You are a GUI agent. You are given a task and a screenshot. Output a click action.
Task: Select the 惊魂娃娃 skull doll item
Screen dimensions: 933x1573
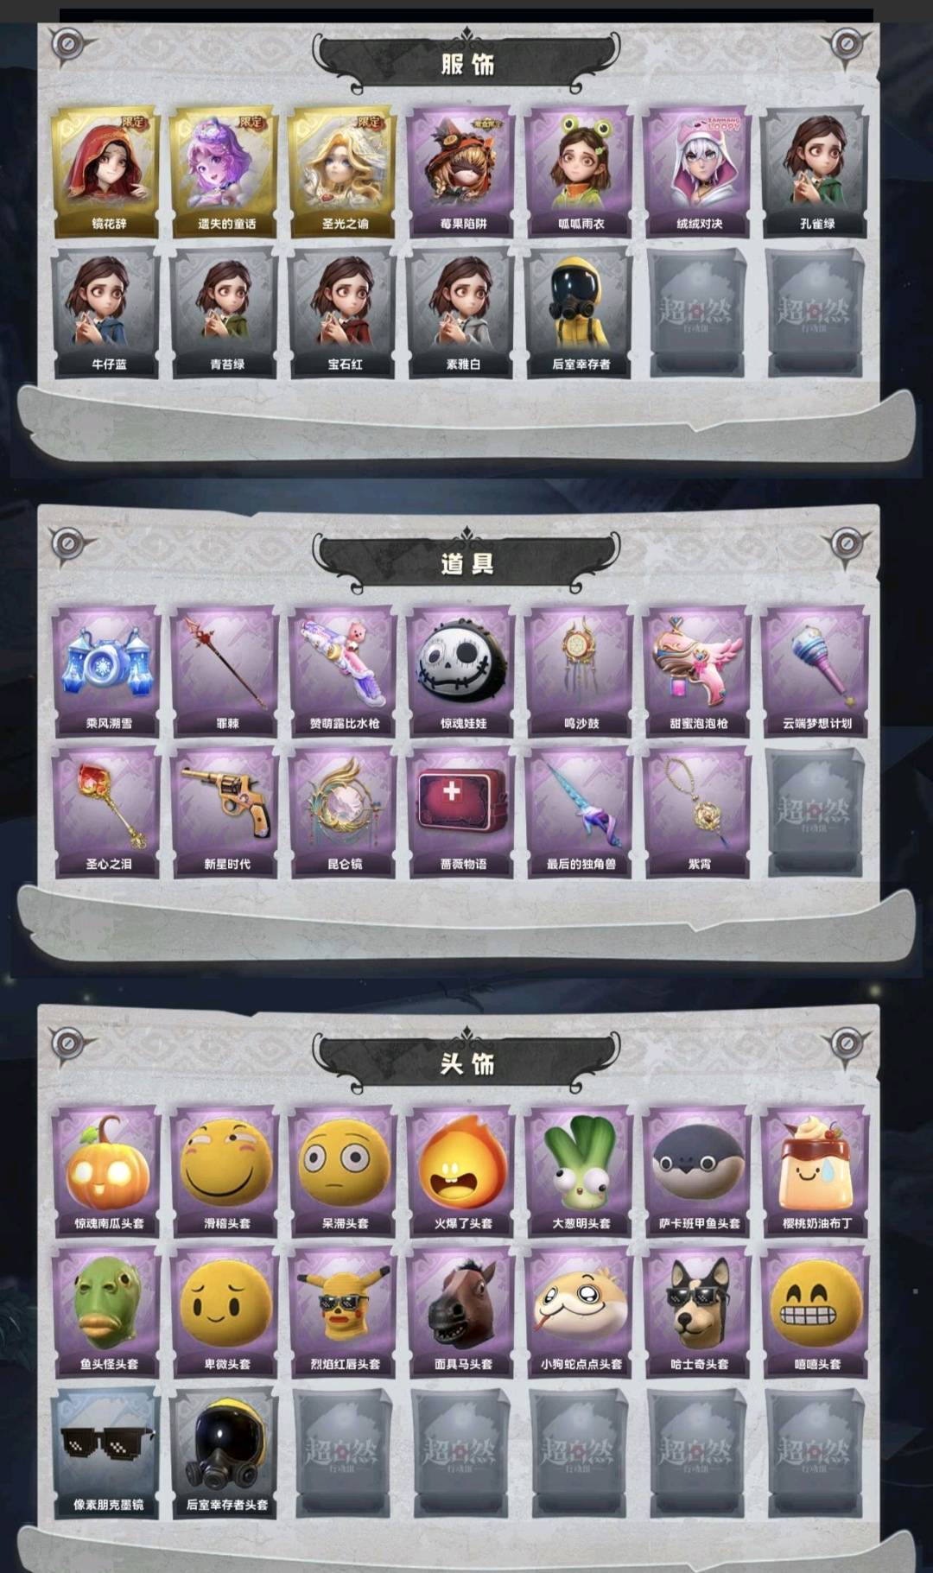click(461, 672)
